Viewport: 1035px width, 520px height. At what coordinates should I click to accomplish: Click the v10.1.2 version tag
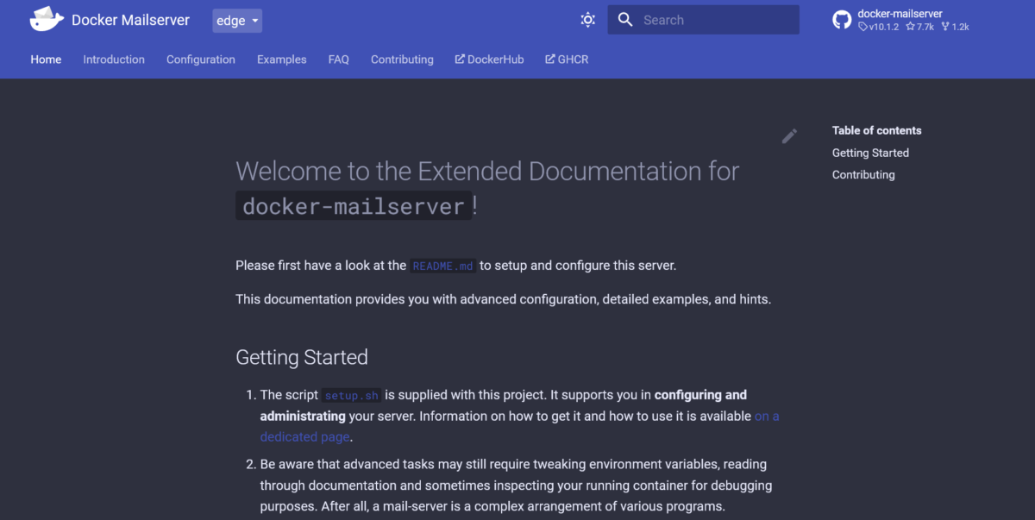coord(879,27)
